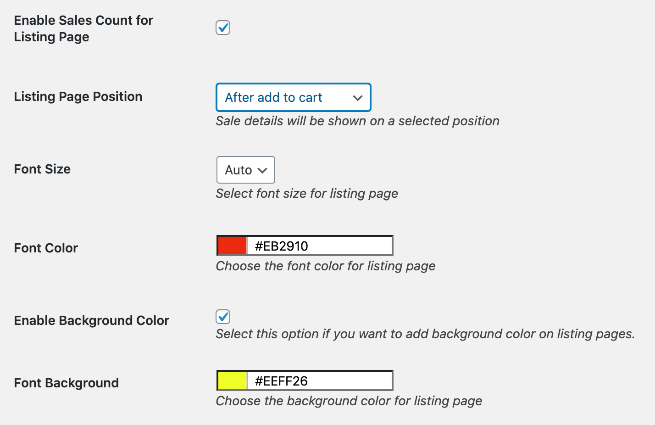Click the background color description text

(x=425, y=334)
